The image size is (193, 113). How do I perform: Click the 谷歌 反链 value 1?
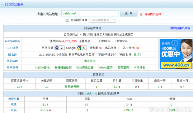87,110
